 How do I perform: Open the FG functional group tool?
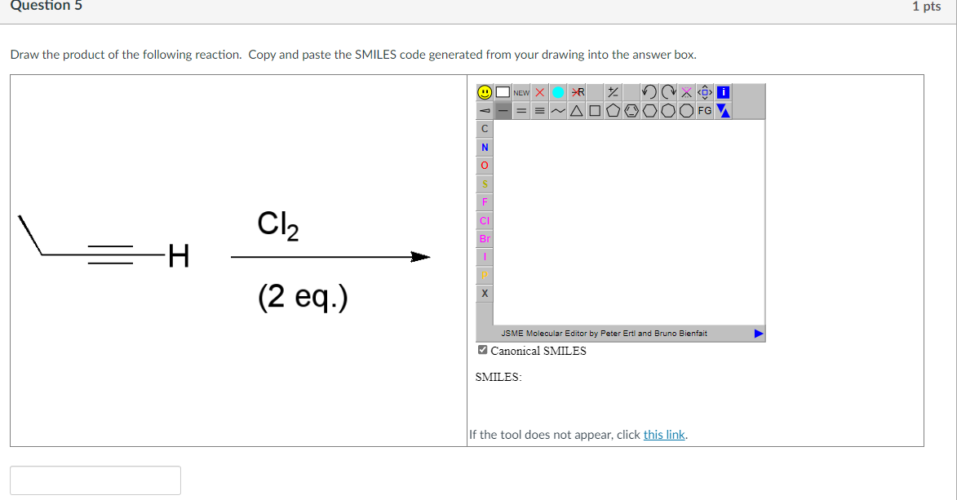pyautogui.click(x=704, y=110)
